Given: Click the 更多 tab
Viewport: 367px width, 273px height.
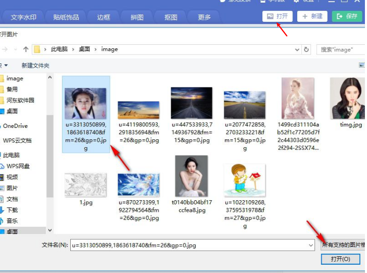Looking at the screenshot, I should pyautogui.click(x=204, y=17).
